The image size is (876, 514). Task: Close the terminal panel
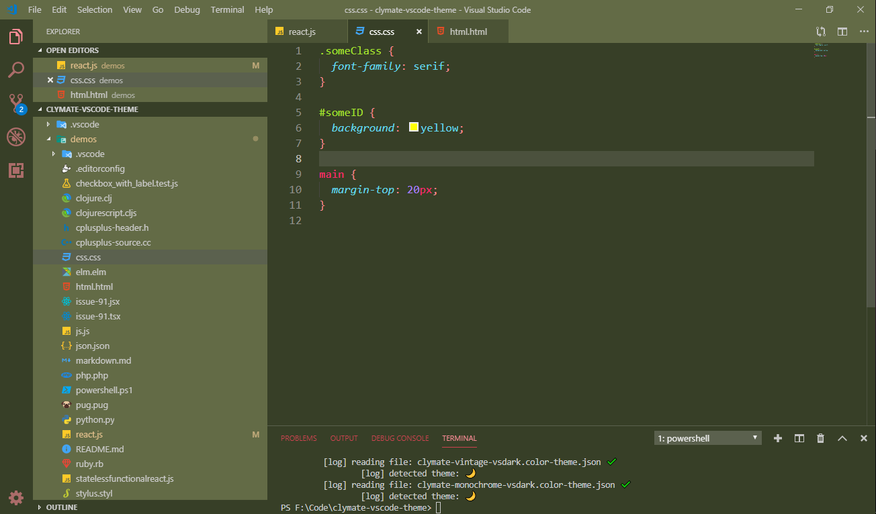point(864,438)
